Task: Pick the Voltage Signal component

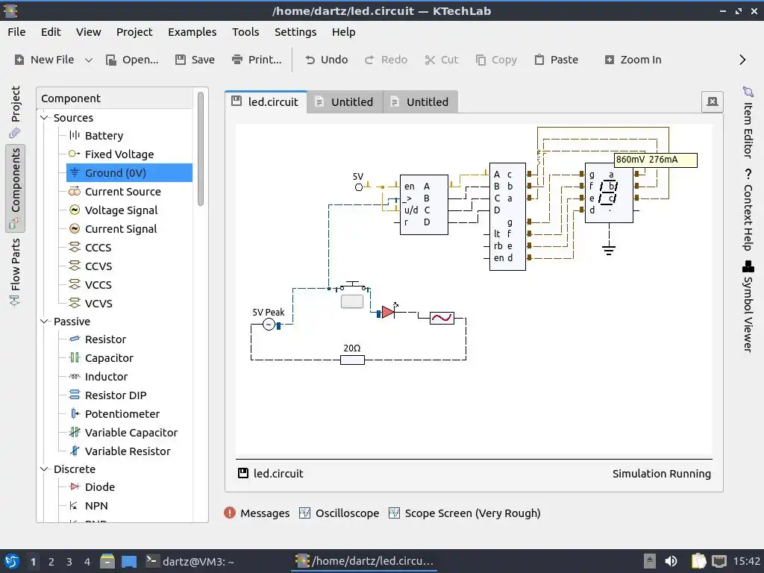Action: click(122, 210)
